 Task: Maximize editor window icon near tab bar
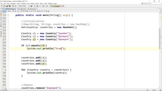coord(161,9)
